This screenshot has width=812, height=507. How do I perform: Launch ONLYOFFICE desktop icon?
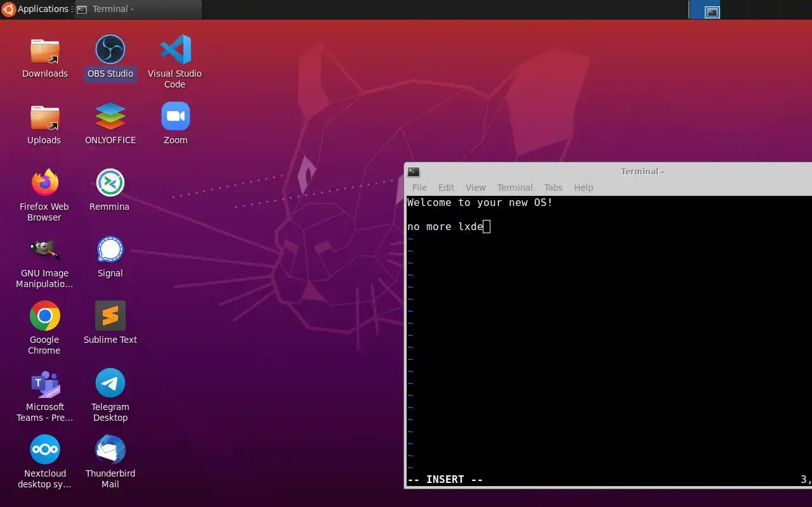click(110, 117)
